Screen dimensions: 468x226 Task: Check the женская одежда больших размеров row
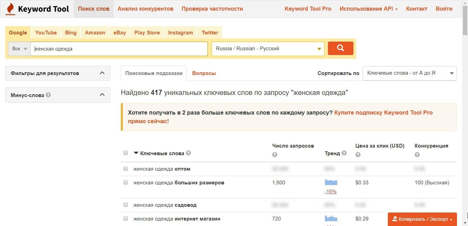tap(126, 182)
